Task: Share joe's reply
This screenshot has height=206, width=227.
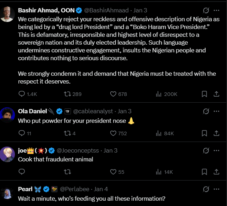Action: 216,172
